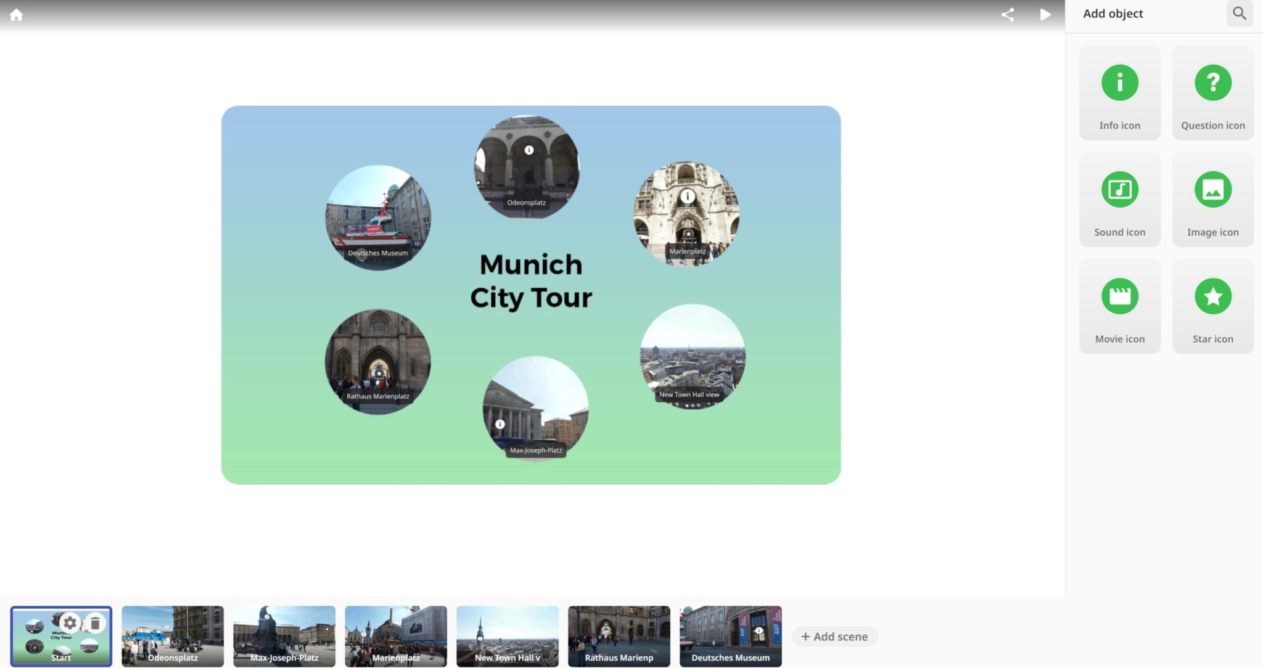Click info marker in Odeonsplatz circle

529,150
